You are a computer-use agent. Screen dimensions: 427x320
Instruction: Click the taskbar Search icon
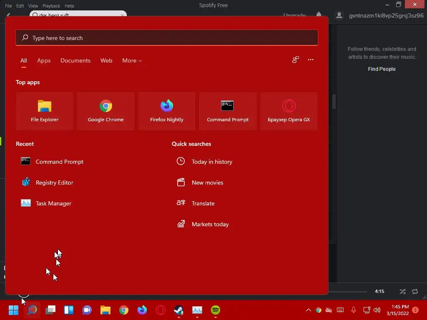click(x=32, y=310)
